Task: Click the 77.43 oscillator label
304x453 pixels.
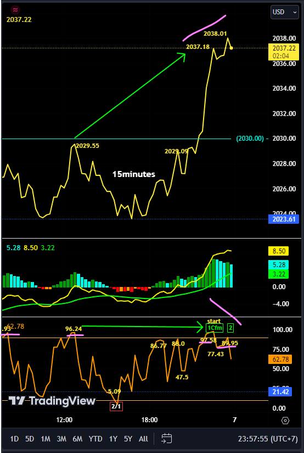Action: click(216, 354)
